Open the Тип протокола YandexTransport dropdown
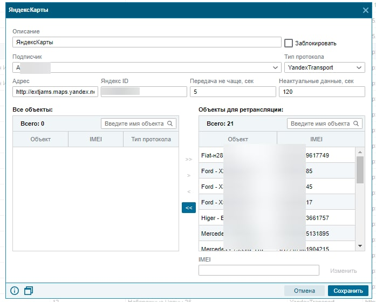This screenshot has height=302, width=376. click(325, 67)
